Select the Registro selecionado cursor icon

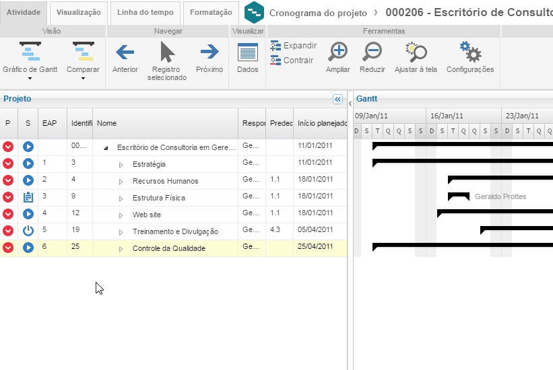click(x=167, y=52)
